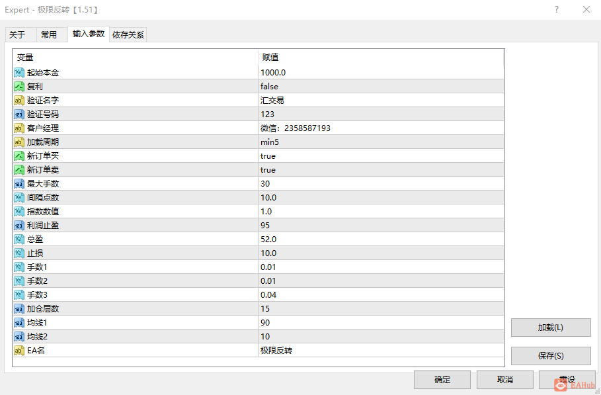The width and height of the screenshot is (601, 395).
Task: Open the 依存关系 tab
Action: click(128, 35)
